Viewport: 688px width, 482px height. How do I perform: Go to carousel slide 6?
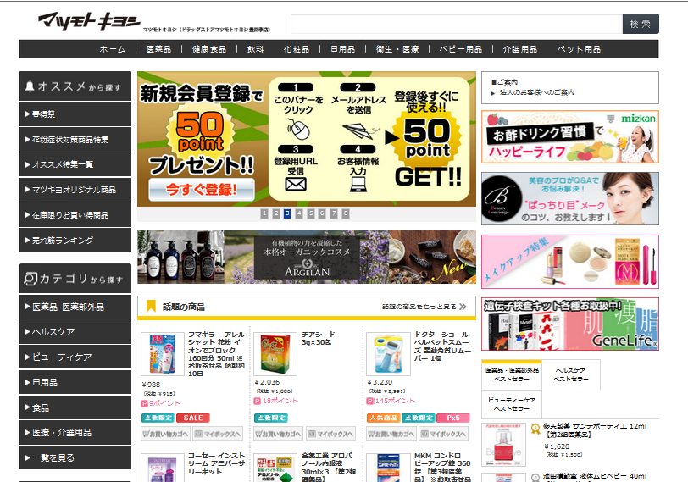(322, 213)
